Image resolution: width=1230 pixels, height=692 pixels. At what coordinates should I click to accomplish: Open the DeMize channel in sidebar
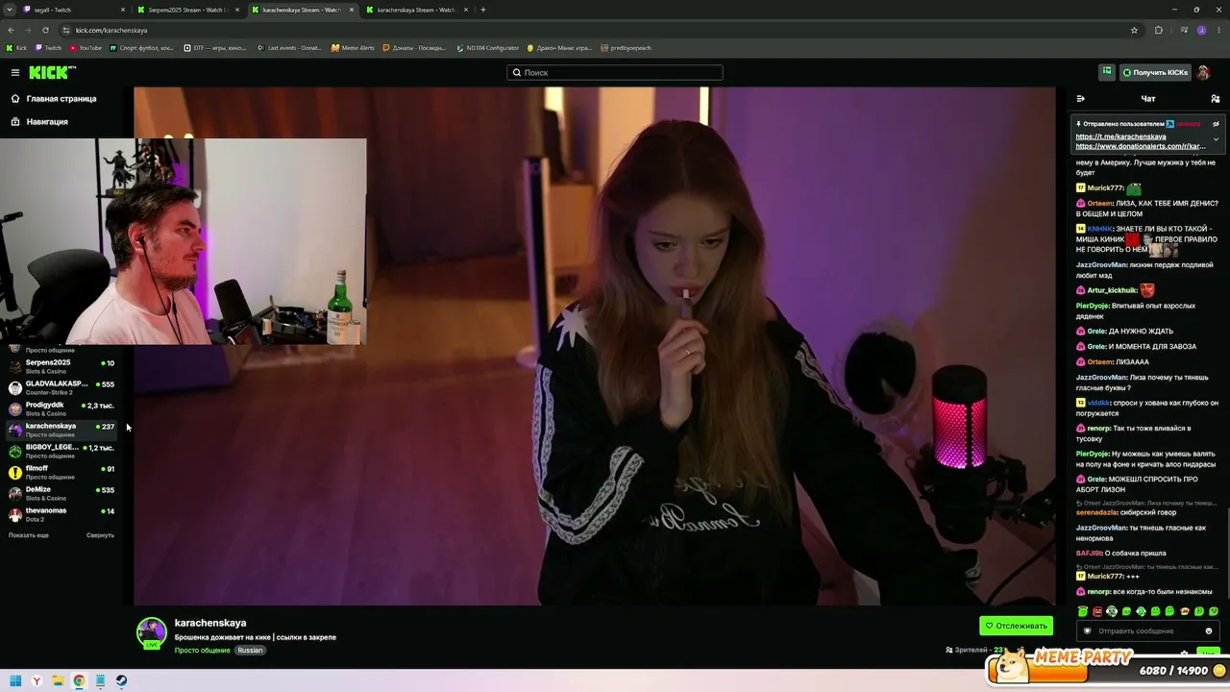click(x=61, y=493)
